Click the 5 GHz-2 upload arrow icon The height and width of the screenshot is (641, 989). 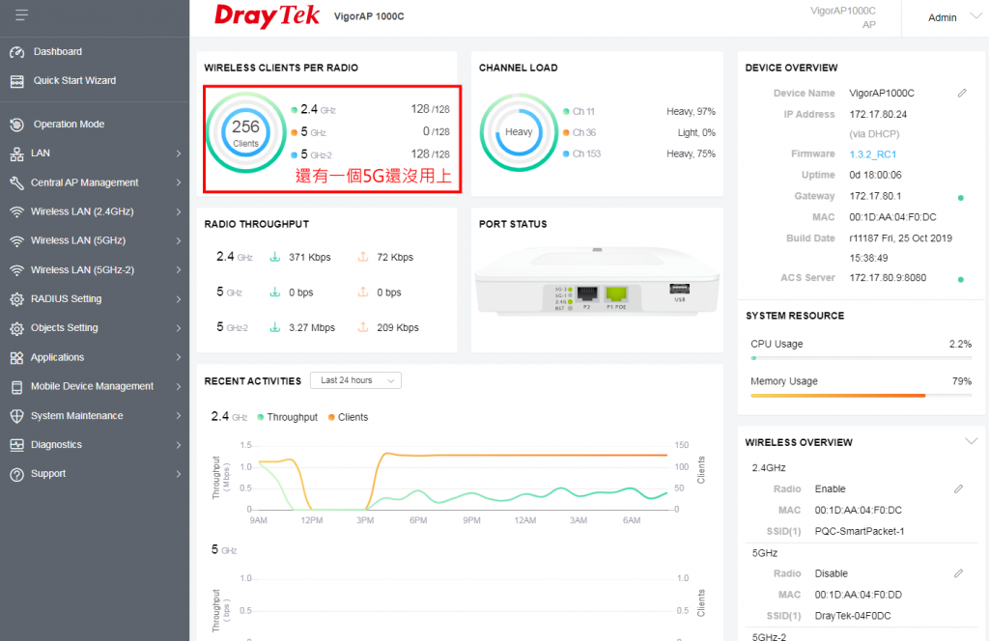pos(363,328)
